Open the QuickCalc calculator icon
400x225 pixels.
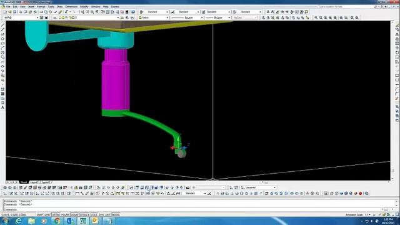(x=127, y=12)
